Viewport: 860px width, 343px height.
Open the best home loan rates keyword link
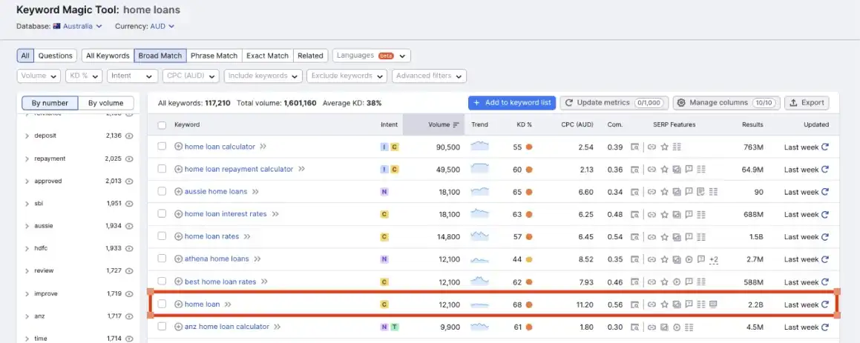(x=220, y=282)
